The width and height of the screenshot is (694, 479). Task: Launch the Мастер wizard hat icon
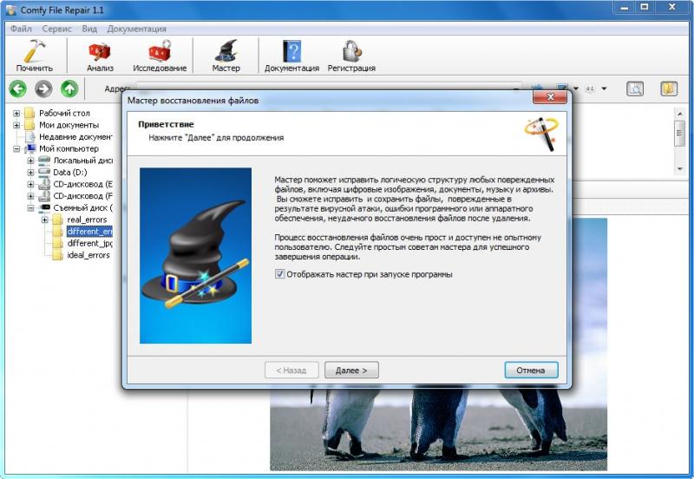pos(226,51)
